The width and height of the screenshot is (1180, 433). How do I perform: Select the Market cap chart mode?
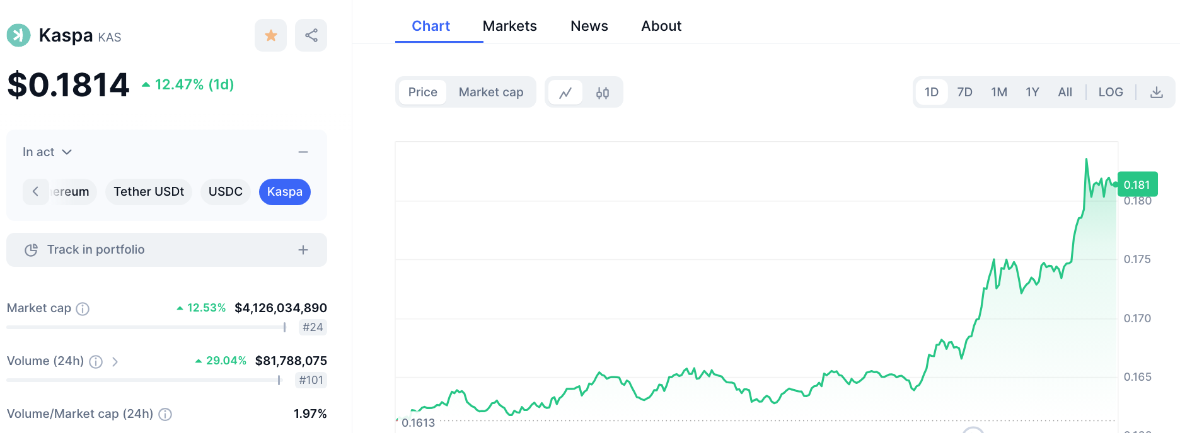click(491, 93)
